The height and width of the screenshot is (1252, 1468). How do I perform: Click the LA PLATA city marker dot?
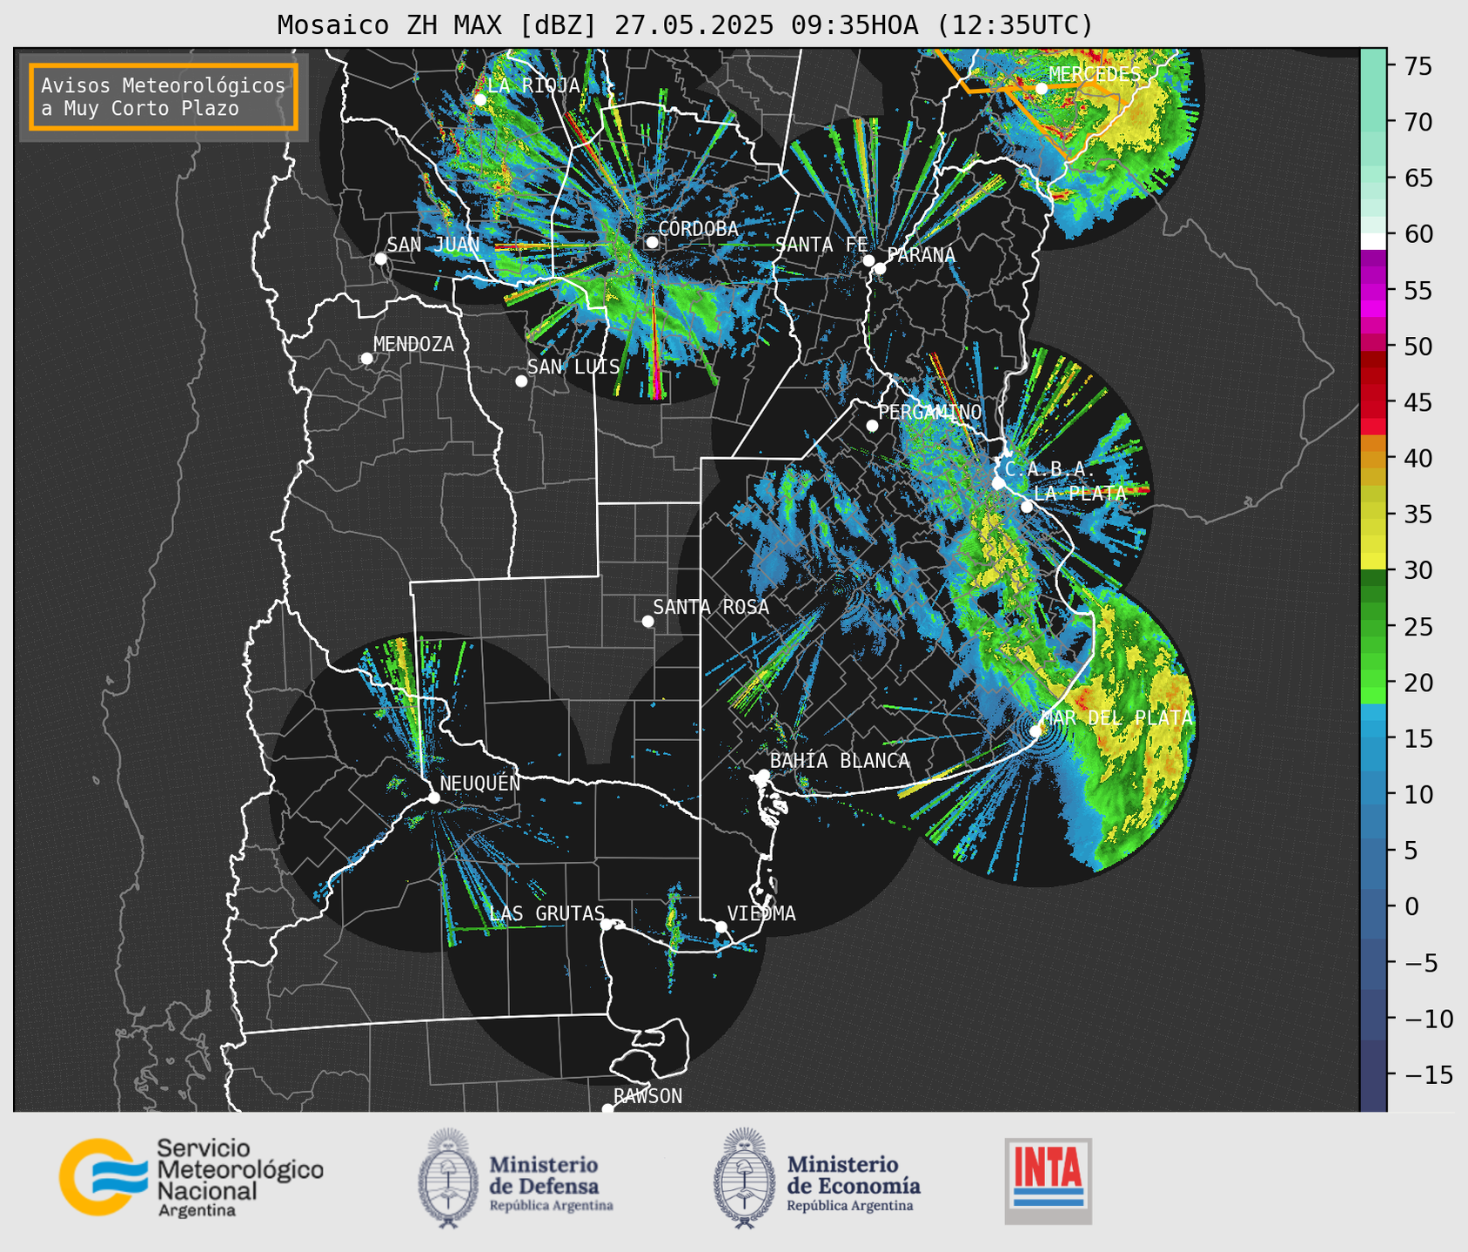pos(1027,507)
